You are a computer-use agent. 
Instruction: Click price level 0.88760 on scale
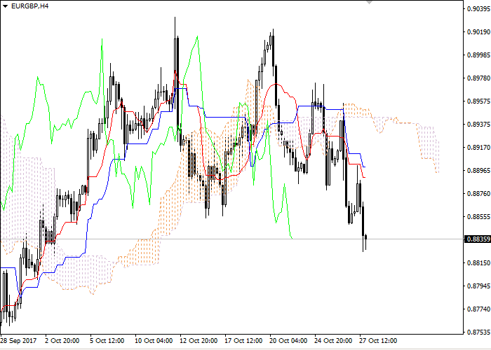point(478,193)
